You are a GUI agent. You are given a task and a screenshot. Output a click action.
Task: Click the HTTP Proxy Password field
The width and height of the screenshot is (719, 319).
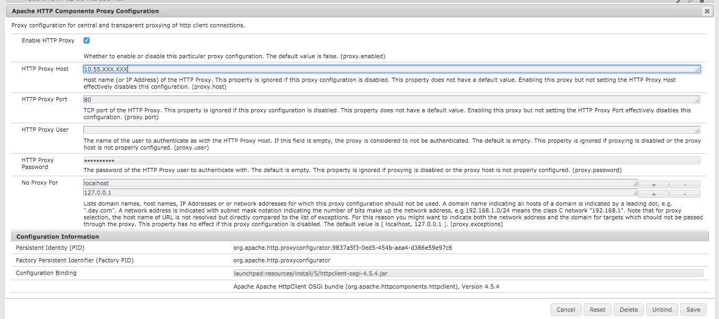click(x=392, y=161)
